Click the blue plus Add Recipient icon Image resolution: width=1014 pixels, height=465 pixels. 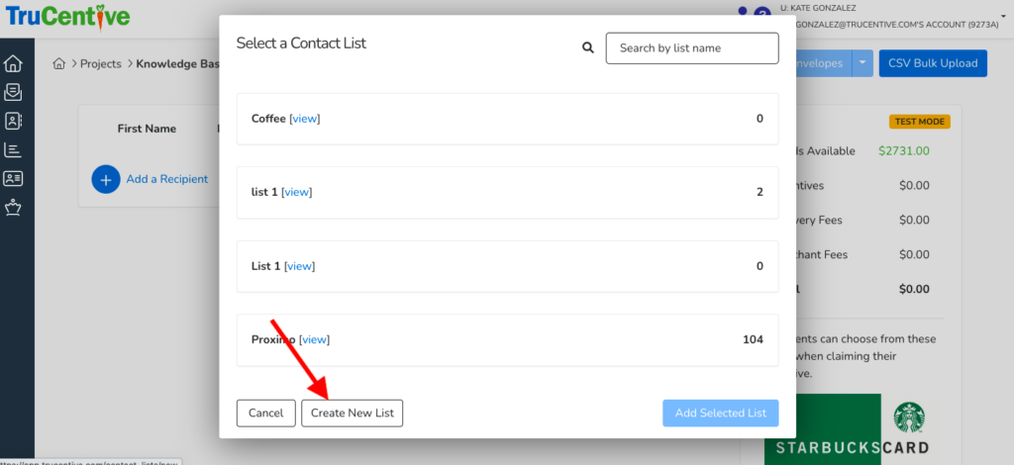106,179
